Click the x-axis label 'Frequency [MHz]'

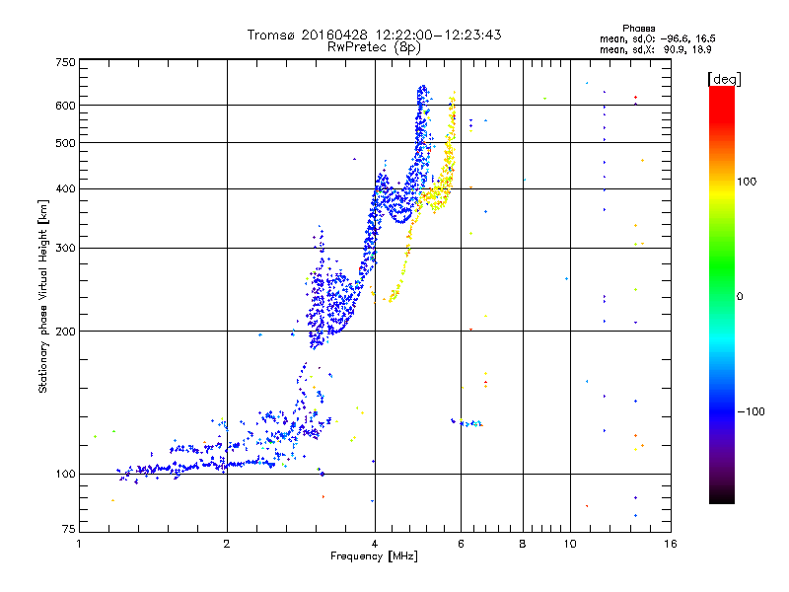(374, 556)
